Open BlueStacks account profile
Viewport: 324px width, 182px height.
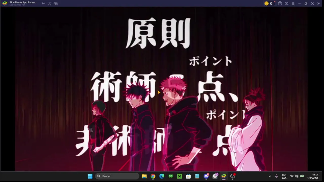pos(280,4)
